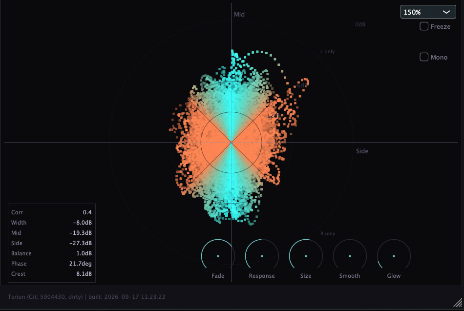Click the L only diagonal label
Screen dimensions: 464x311
point(327,51)
